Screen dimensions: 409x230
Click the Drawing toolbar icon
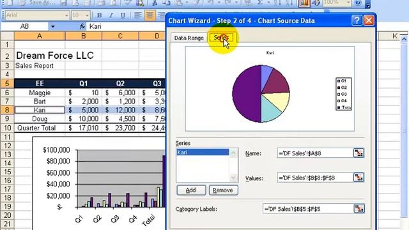coord(316,3)
